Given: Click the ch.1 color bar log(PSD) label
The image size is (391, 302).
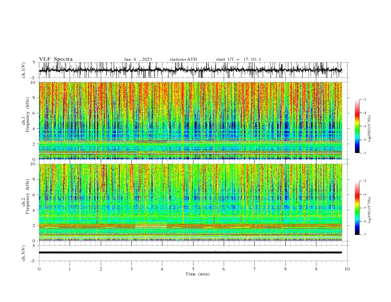Looking at the screenshot, I should 370,129.
